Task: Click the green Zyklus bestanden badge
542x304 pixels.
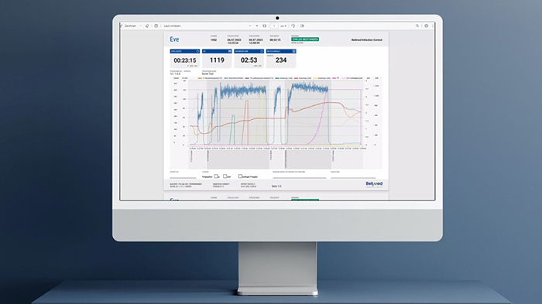Action: click(x=305, y=39)
